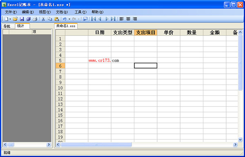Click the spreadsheet scroll left arrow

tap(58, 145)
